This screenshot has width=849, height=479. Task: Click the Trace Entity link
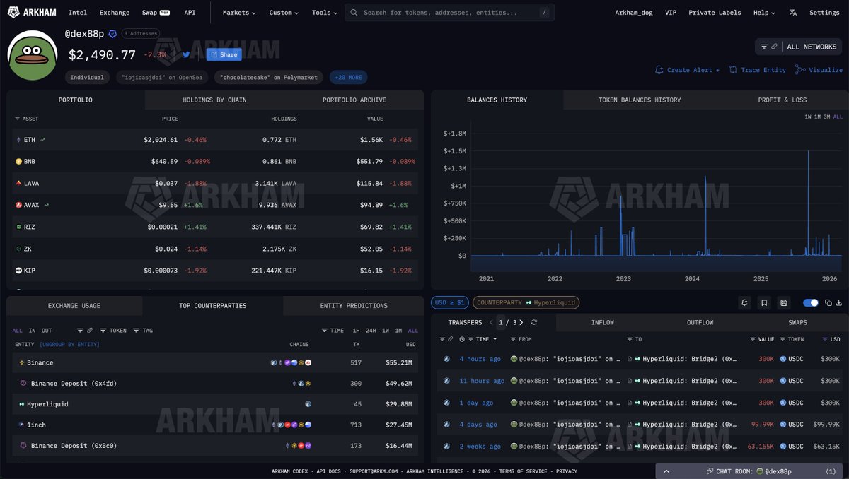pyautogui.click(x=757, y=70)
